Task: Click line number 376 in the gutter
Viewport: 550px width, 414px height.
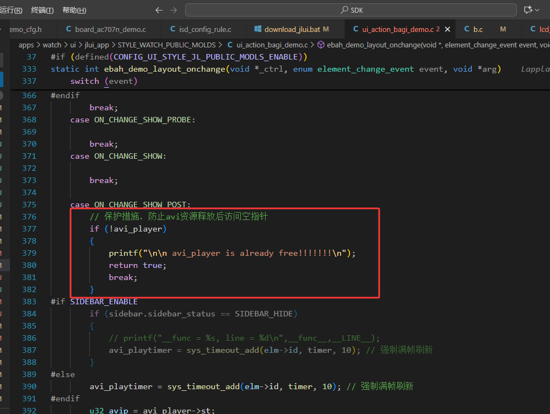Action: point(29,217)
